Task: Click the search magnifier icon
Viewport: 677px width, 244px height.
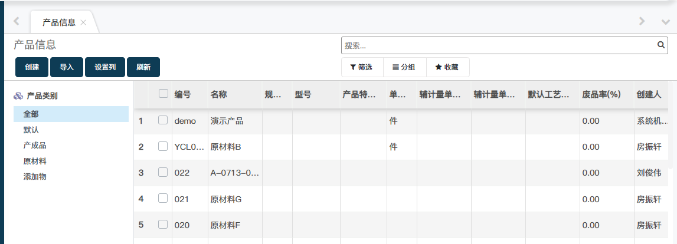Action: 662,45
